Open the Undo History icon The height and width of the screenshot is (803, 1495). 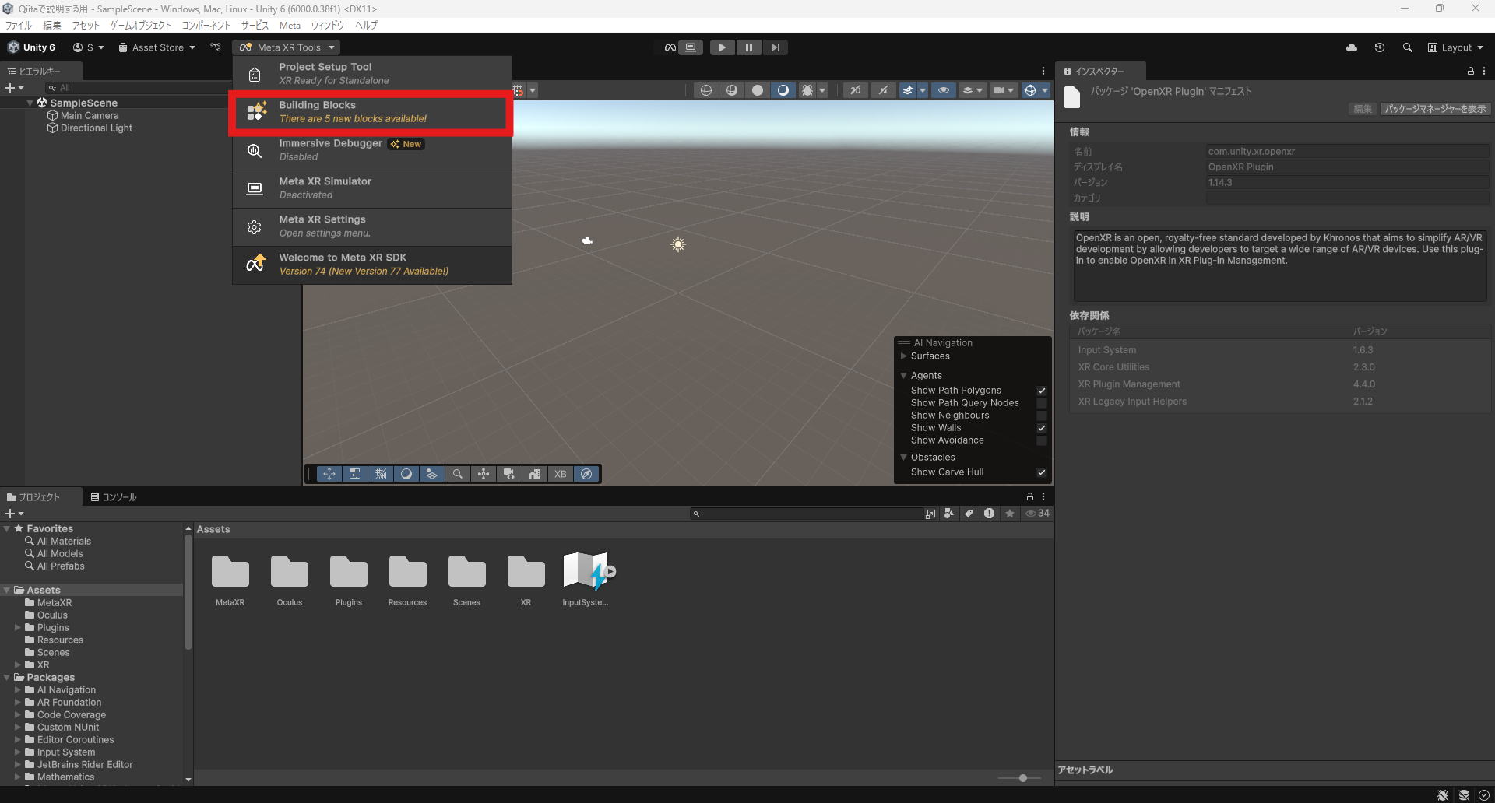(1380, 47)
